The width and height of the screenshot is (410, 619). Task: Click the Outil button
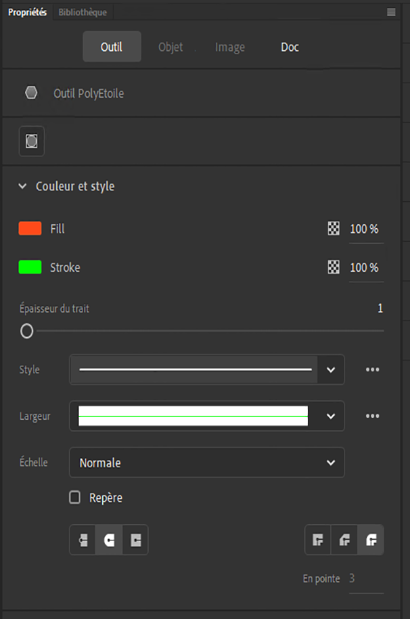tap(112, 47)
